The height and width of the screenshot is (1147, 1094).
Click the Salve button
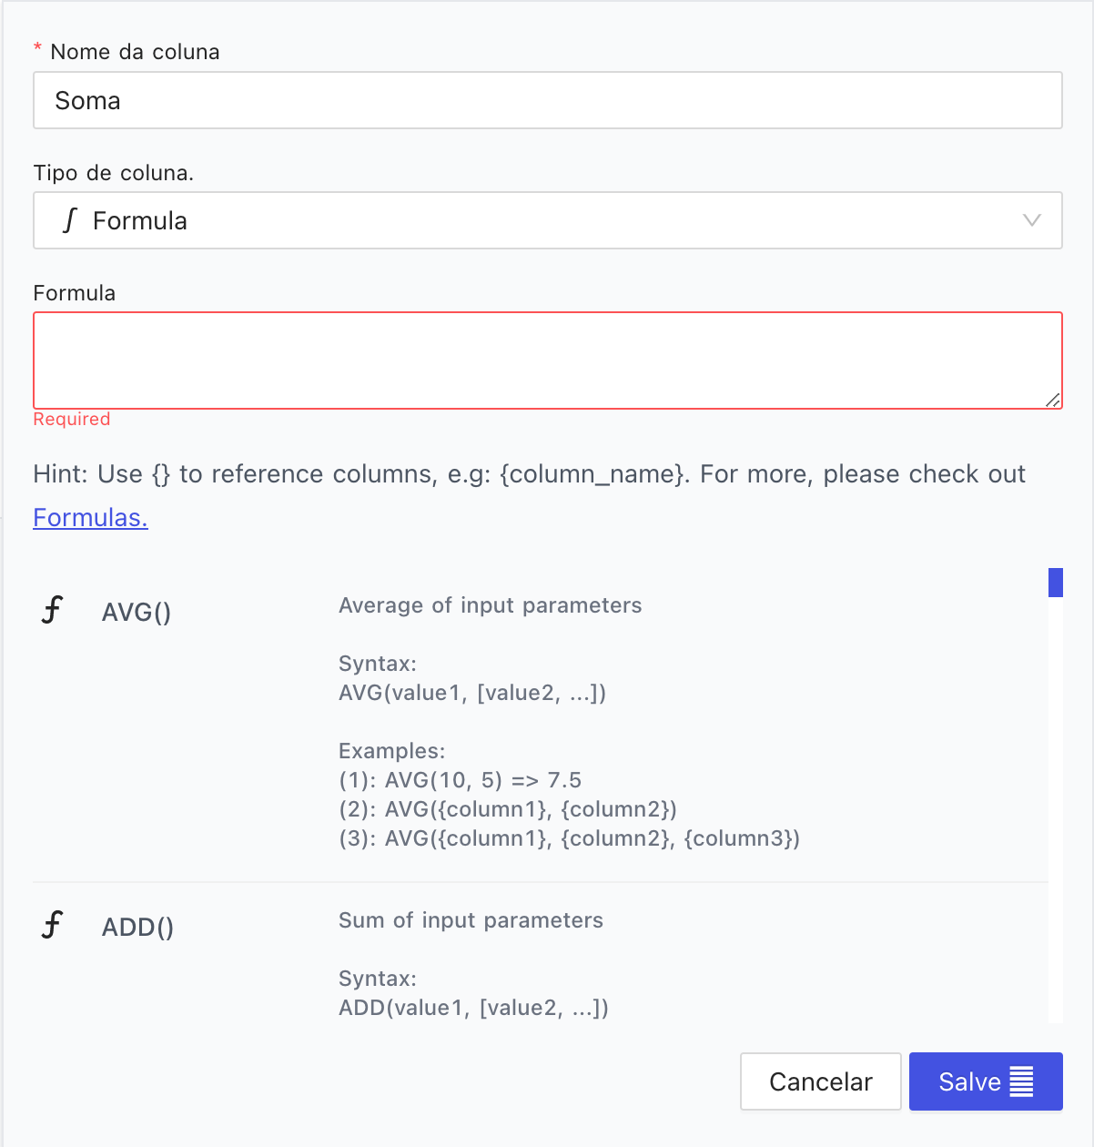985,1081
